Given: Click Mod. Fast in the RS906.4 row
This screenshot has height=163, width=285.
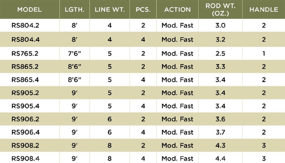Looking at the screenshot, I should (177, 132).
